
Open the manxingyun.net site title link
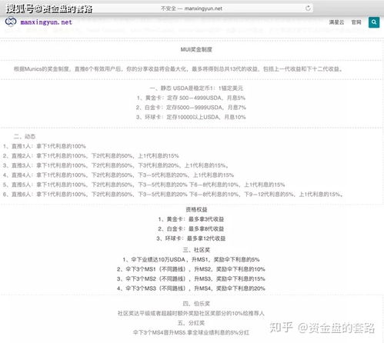click(x=46, y=22)
